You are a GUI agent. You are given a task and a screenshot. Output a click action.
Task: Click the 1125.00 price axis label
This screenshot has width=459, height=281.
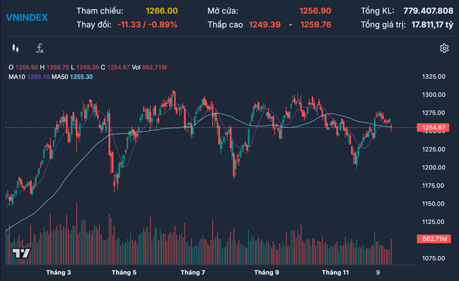click(433, 222)
